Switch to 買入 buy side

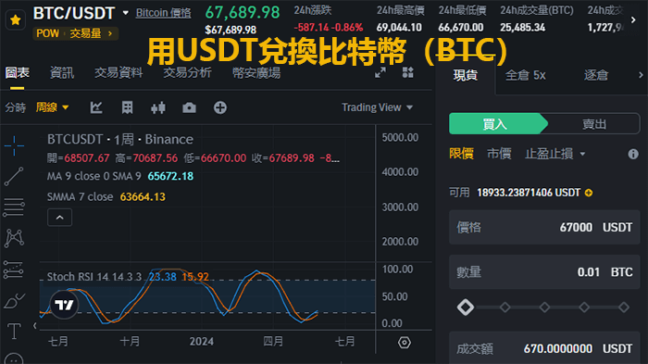pyautogui.click(x=495, y=124)
